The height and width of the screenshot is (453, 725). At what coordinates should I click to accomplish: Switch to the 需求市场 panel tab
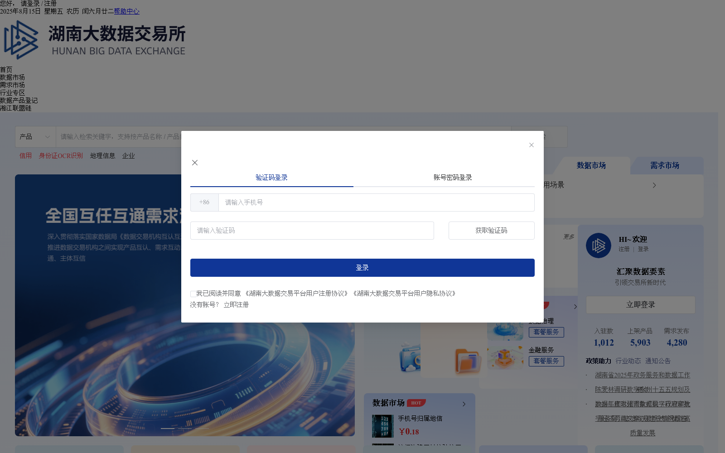[x=665, y=166]
